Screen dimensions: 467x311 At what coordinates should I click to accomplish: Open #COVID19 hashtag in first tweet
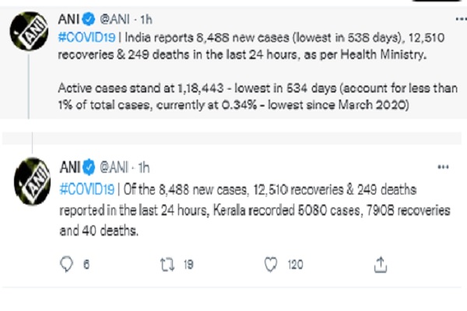pyautogui.click(x=87, y=37)
